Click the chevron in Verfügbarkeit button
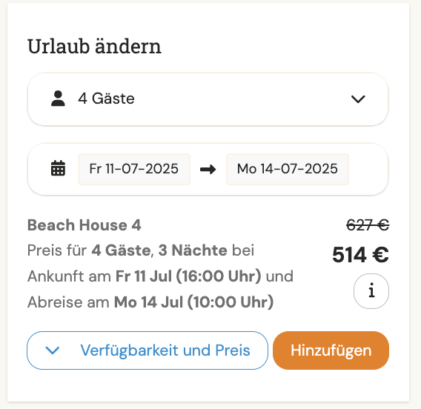Image resolution: width=421 pixels, height=409 pixels. 53,350
